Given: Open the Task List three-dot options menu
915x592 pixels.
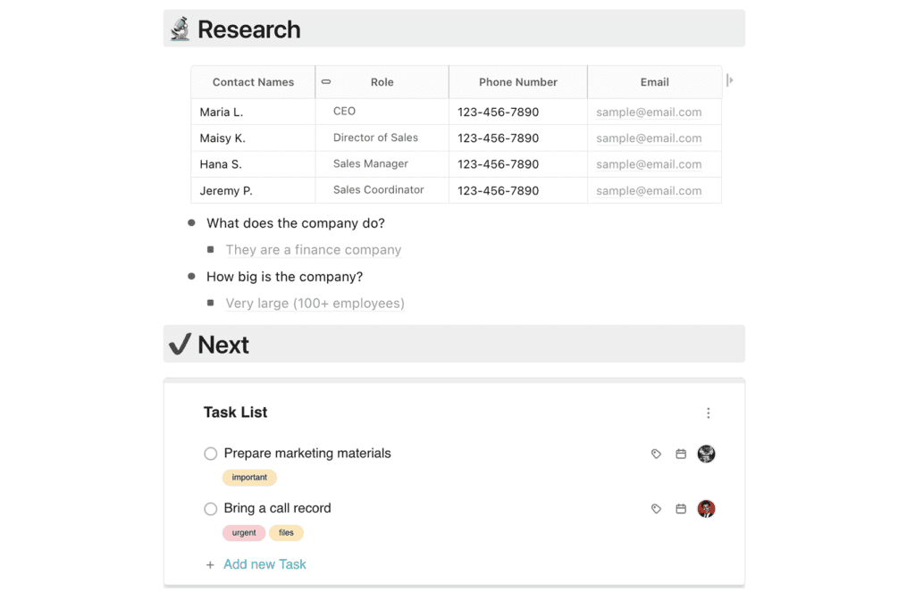Looking at the screenshot, I should tap(709, 413).
